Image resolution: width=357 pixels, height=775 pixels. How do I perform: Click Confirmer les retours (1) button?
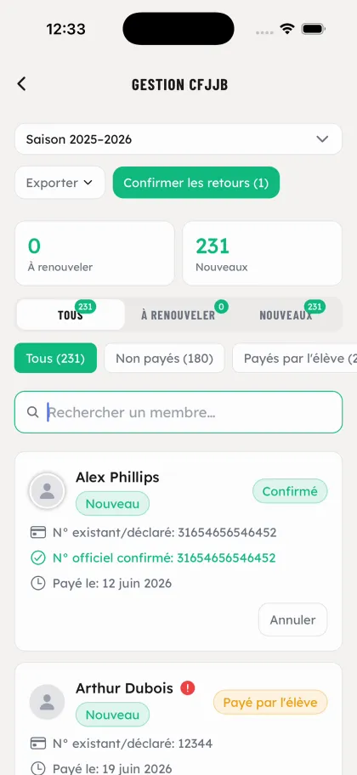tap(195, 183)
